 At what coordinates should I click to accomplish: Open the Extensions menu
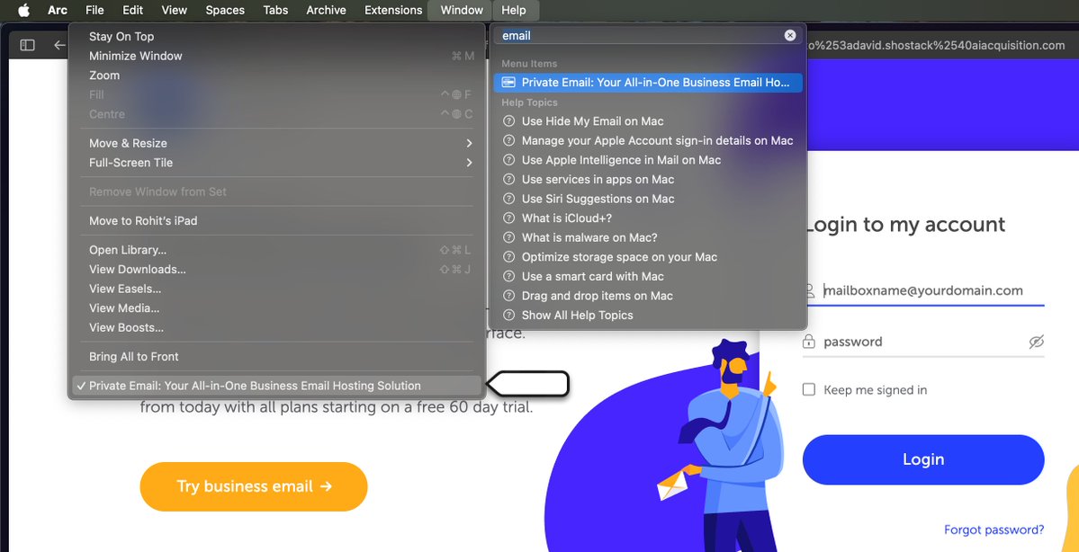pyautogui.click(x=393, y=10)
